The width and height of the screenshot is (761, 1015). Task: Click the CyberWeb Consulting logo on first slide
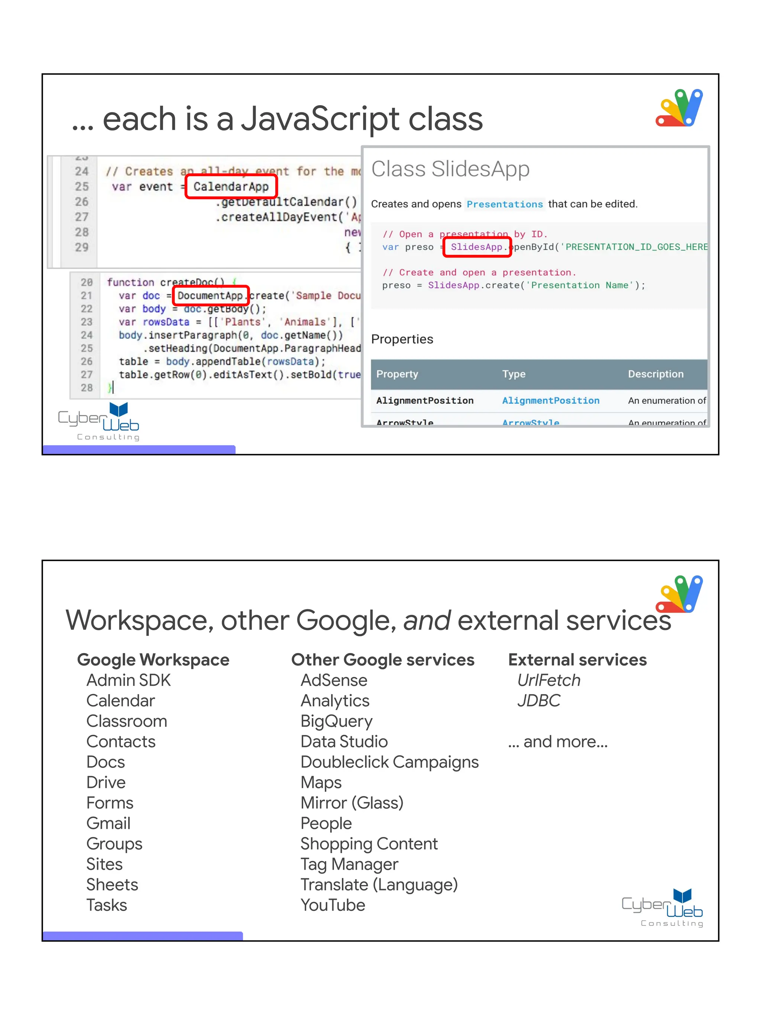click(98, 422)
